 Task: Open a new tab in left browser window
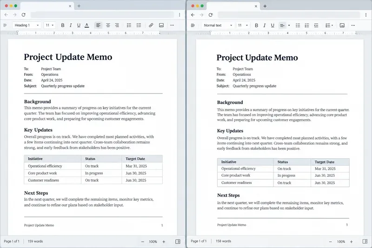pyautogui.click(x=79, y=6)
